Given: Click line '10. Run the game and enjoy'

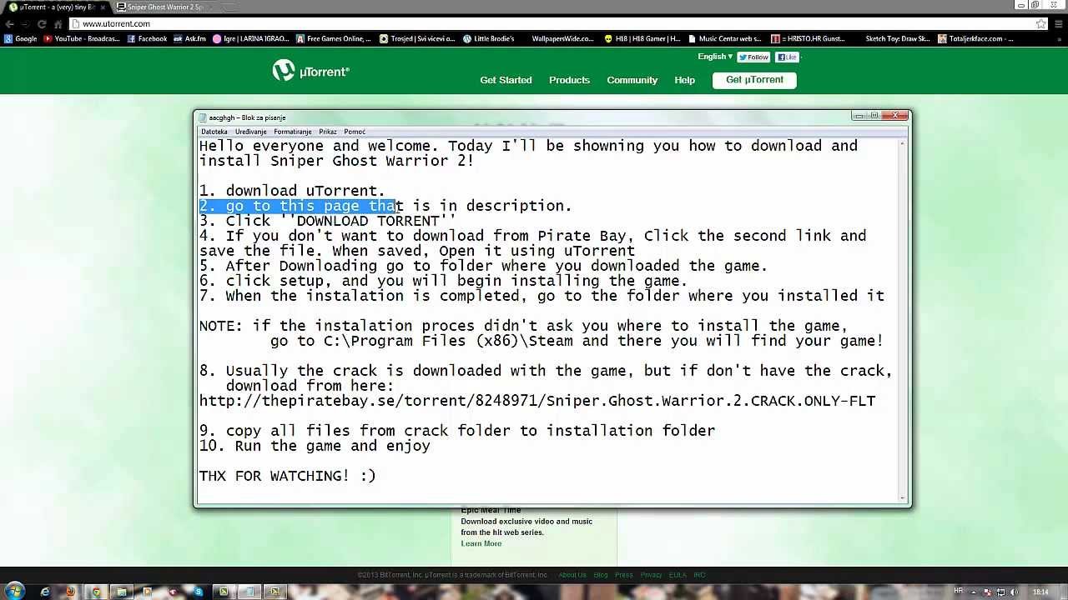Looking at the screenshot, I should pyautogui.click(x=315, y=446).
